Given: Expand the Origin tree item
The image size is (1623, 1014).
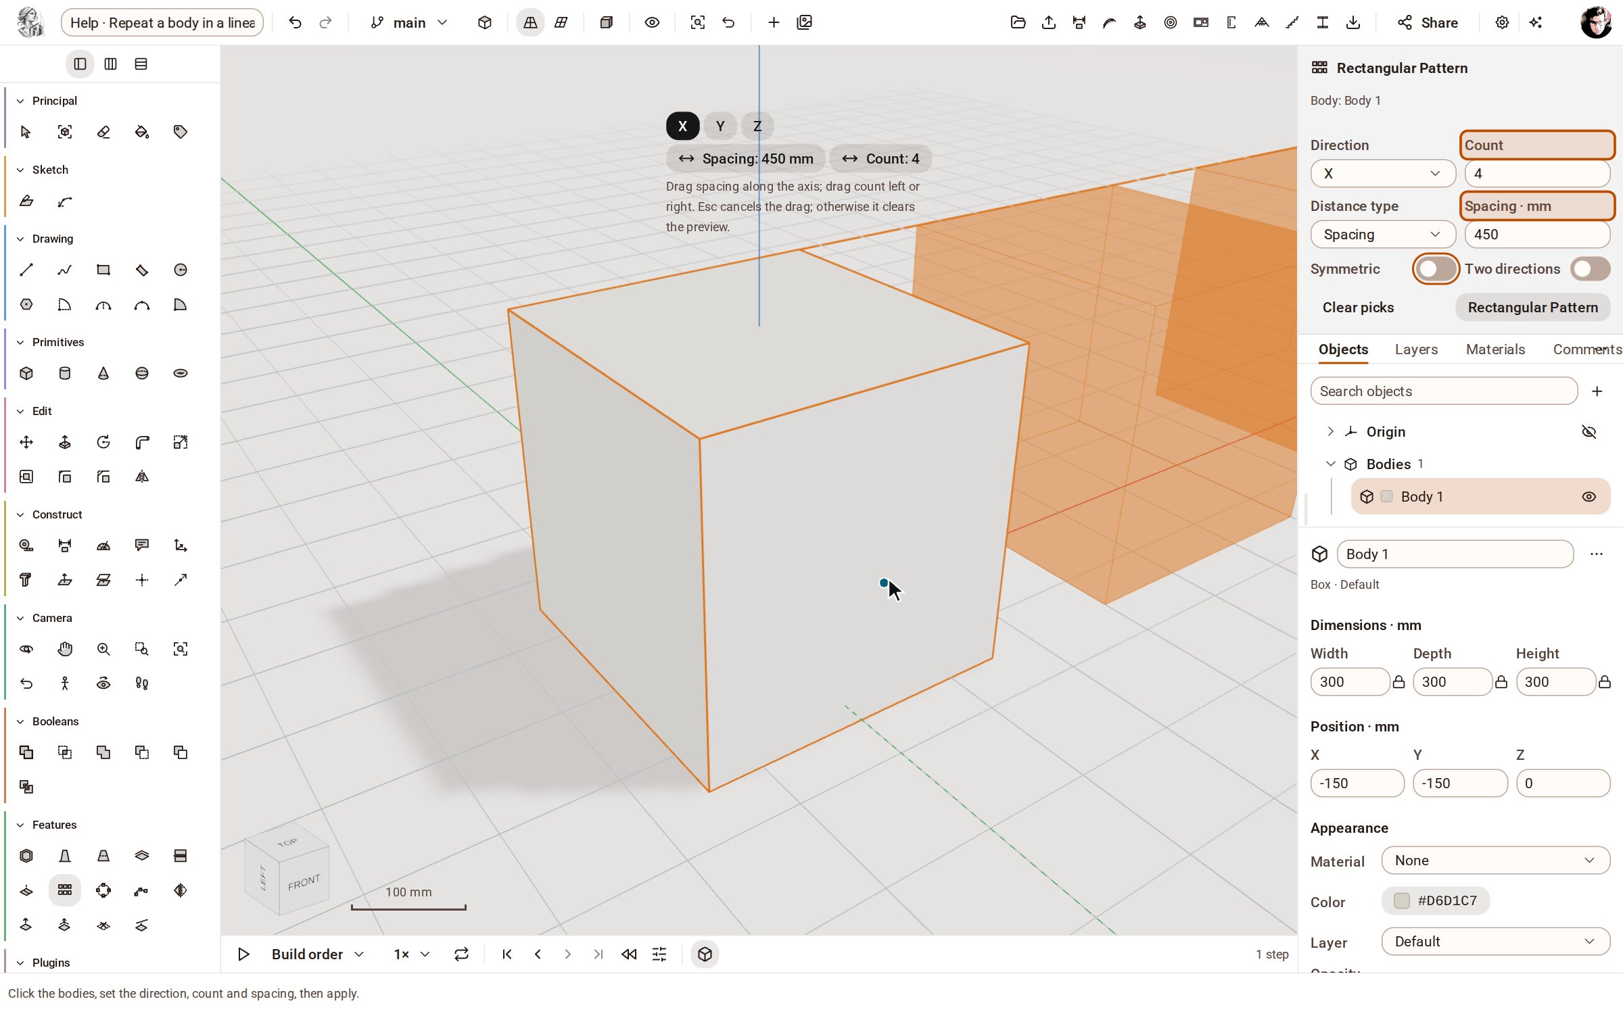Looking at the screenshot, I should tap(1330, 431).
